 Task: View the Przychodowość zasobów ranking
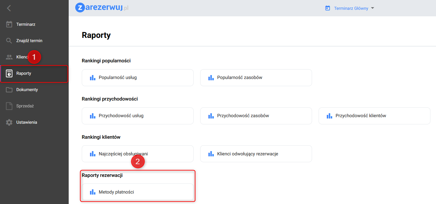[x=256, y=116]
